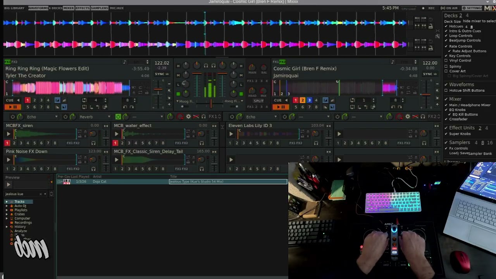Play or pause the Ring Ring Ring deck

click(12, 107)
